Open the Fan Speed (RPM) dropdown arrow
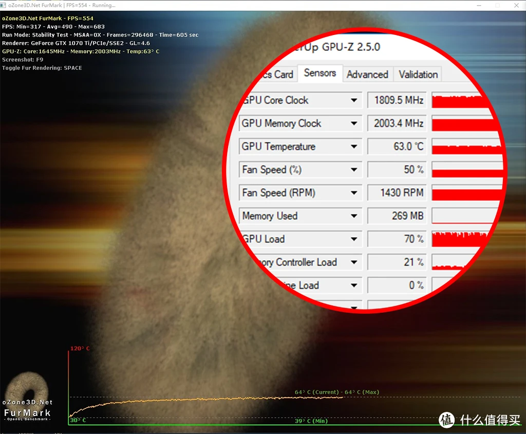 (x=354, y=193)
